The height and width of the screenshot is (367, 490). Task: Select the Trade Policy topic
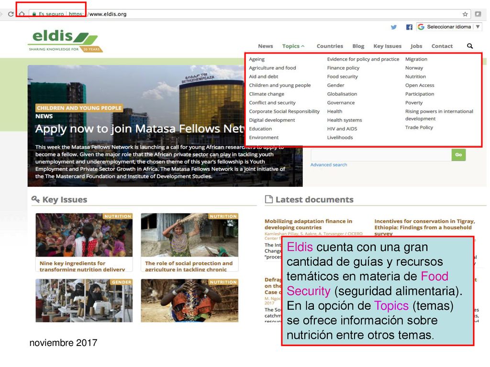point(419,128)
